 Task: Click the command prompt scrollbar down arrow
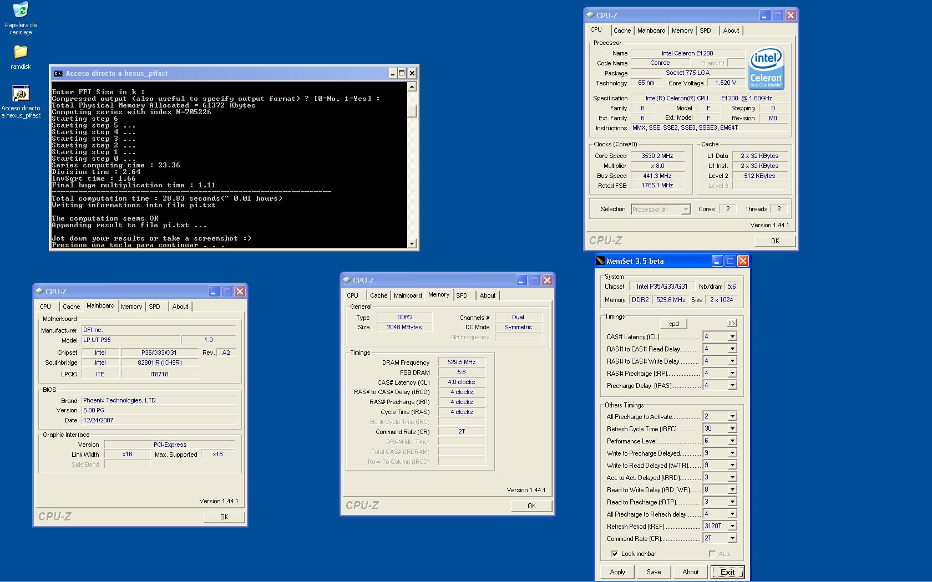412,243
